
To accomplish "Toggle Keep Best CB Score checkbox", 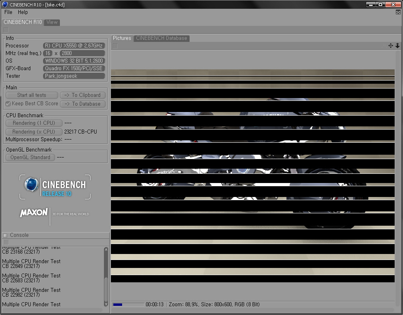I will click(8, 104).
